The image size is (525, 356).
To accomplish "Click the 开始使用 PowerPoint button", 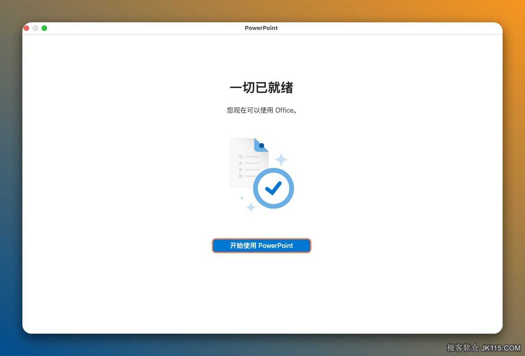I will tap(261, 245).
